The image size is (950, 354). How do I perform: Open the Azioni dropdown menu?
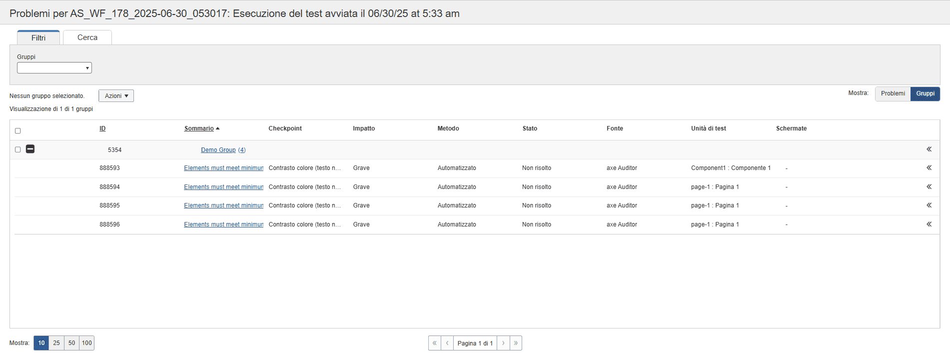(116, 96)
